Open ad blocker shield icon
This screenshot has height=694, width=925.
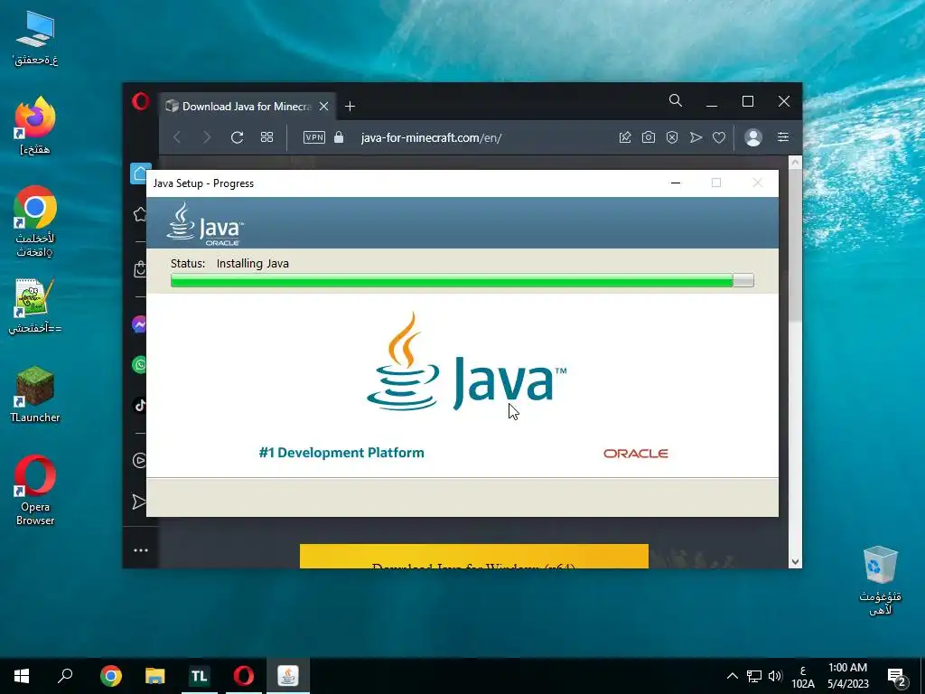(672, 137)
